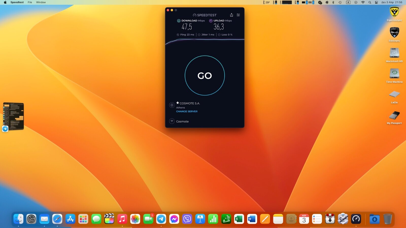The image size is (406, 228).
Task: Click the Loss 0 % reading
Action: [x=225, y=35]
